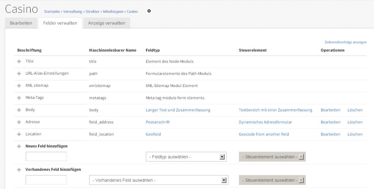This screenshot has width=374, height=189.
Task: Click the drag handle for the Body row
Action: coord(19,110)
